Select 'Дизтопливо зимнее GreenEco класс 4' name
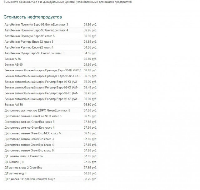This screenshot has width=200, height=190. [x=29, y=128]
